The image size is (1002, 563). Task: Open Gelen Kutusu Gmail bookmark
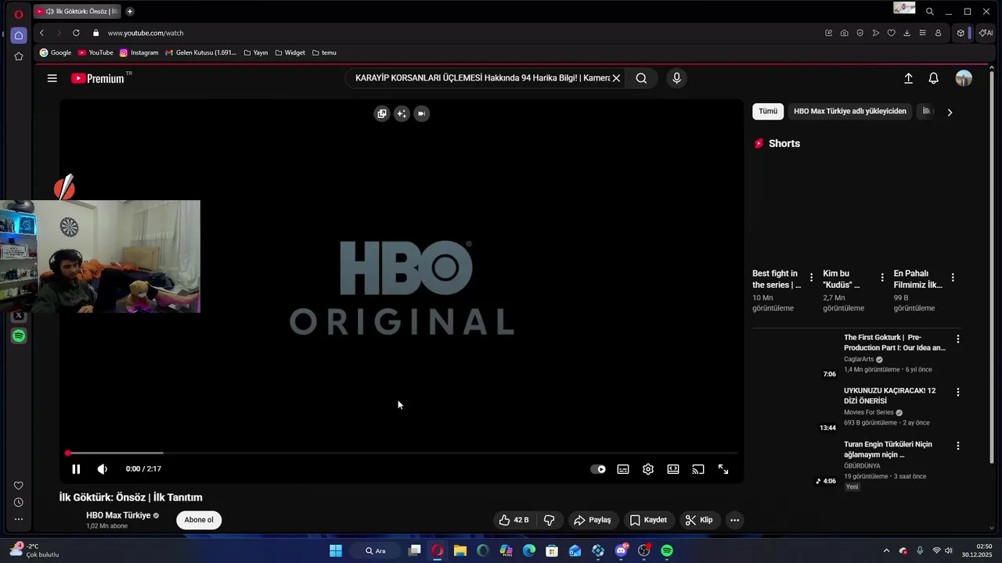200,52
